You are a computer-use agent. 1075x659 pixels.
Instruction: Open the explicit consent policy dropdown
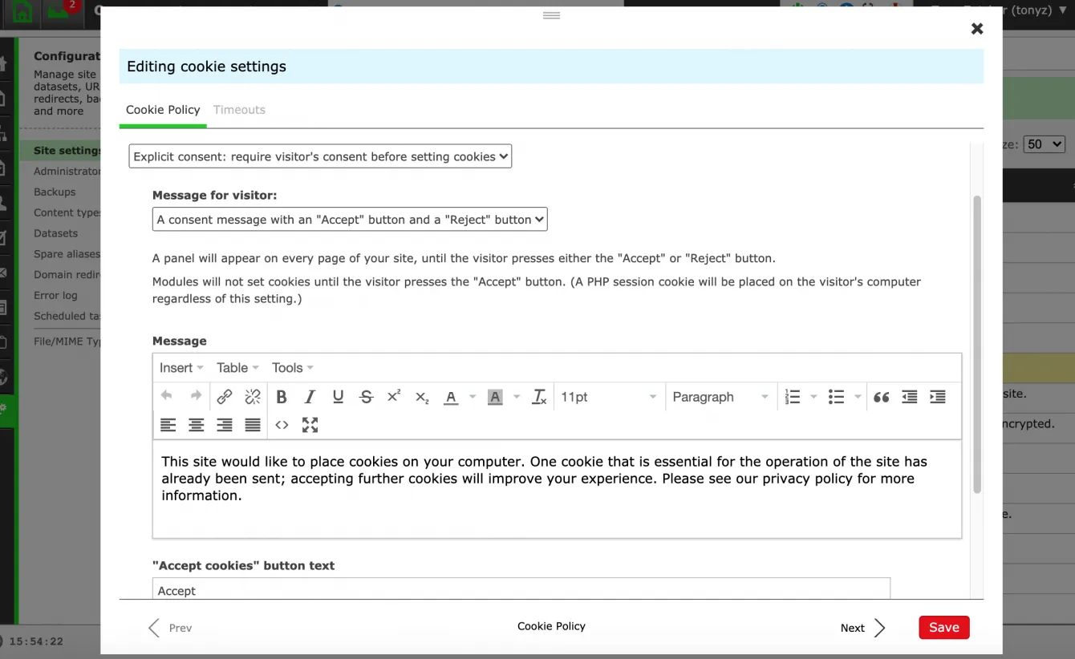[x=320, y=156]
